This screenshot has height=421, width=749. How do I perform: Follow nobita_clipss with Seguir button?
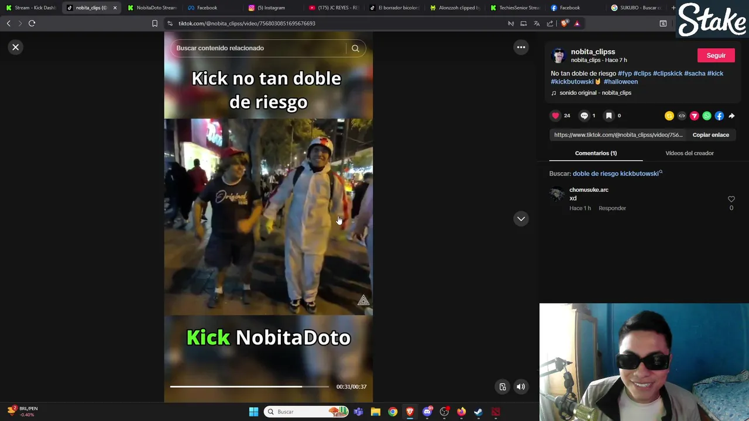716,56
